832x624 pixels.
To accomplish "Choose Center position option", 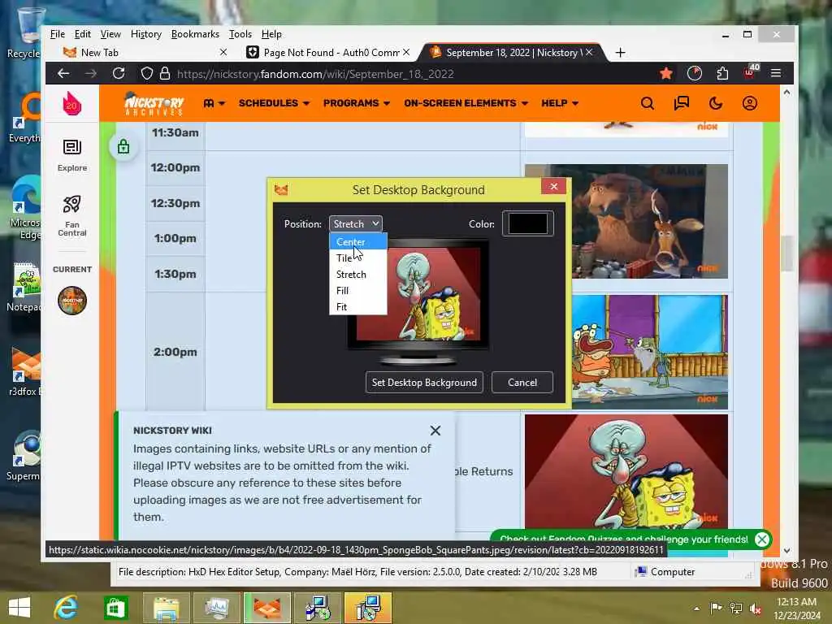I will point(358,242).
